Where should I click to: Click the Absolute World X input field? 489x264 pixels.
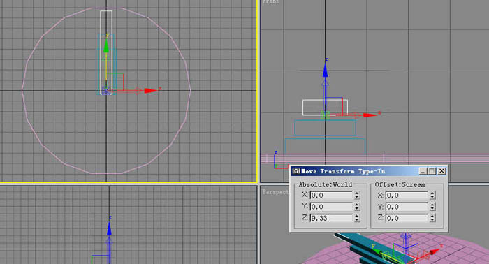[331, 196]
